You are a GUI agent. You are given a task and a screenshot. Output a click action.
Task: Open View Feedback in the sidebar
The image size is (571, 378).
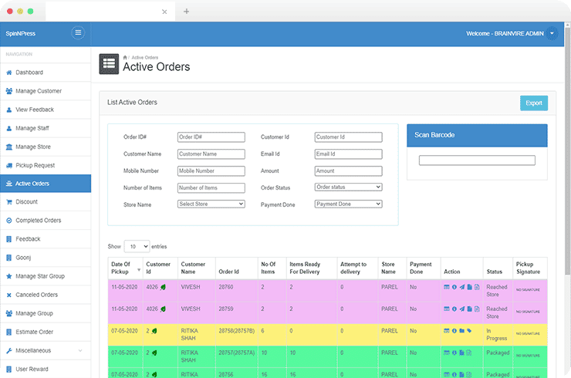[46, 110]
